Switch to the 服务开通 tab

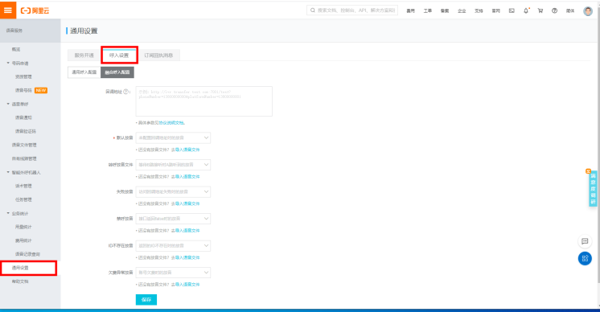pos(84,55)
